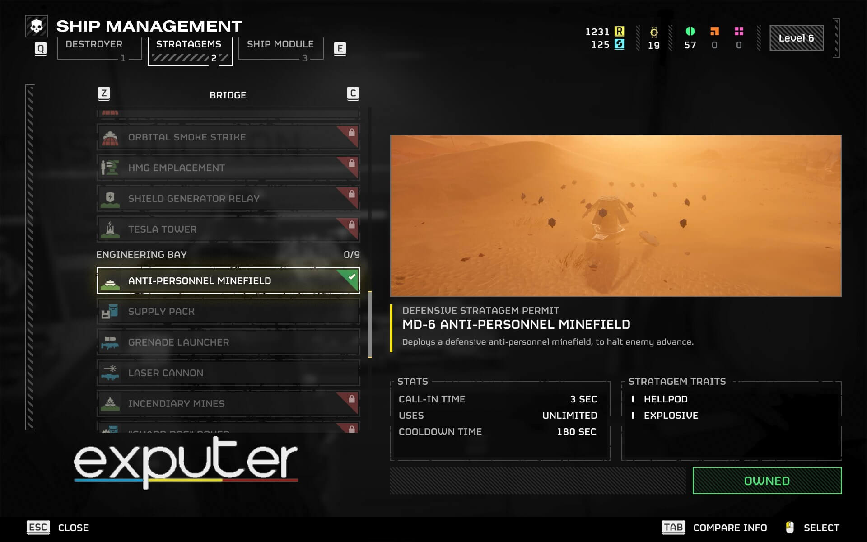
Task: Click the green Owned button
Action: [x=767, y=481]
